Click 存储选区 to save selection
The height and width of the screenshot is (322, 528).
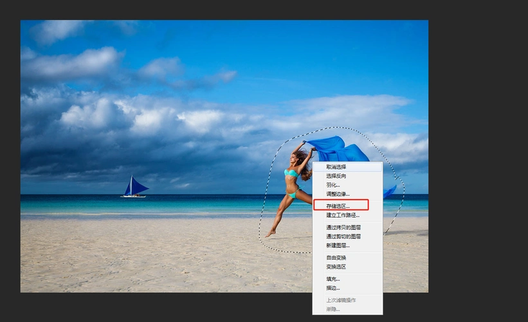click(338, 206)
